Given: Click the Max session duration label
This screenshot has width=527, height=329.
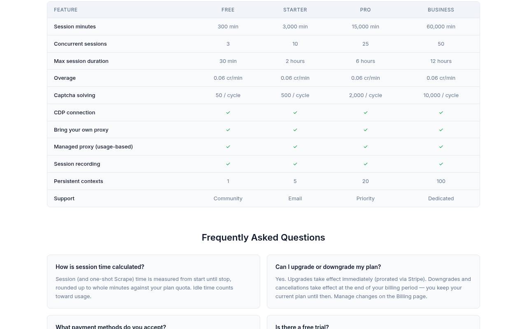Looking at the screenshot, I should click(x=81, y=61).
